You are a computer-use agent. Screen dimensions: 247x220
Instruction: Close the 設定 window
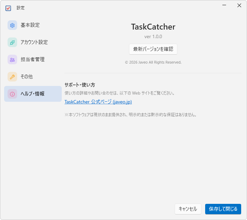click(239, 5)
